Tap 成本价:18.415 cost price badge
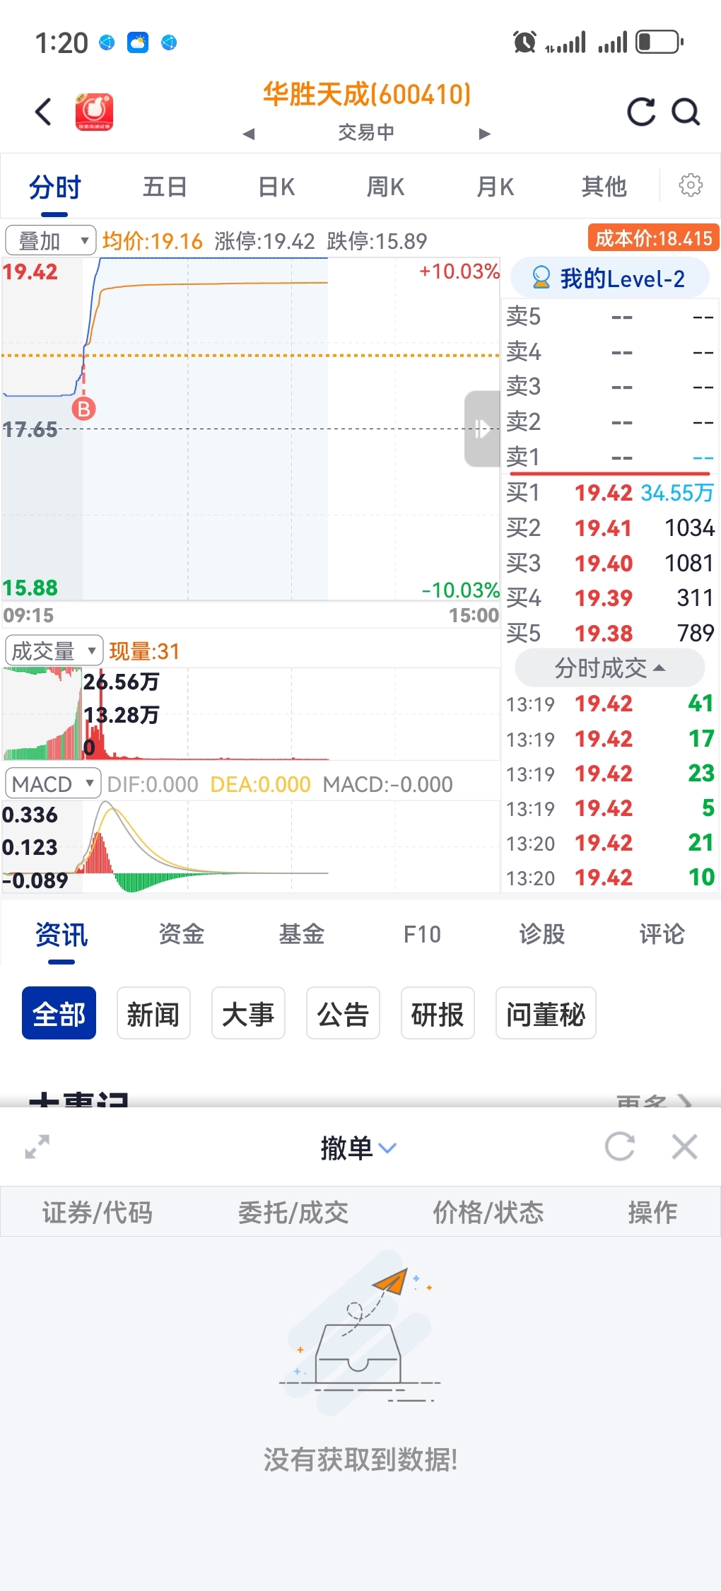This screenshot has width=721, height=1591. click(x=653, y=238)
